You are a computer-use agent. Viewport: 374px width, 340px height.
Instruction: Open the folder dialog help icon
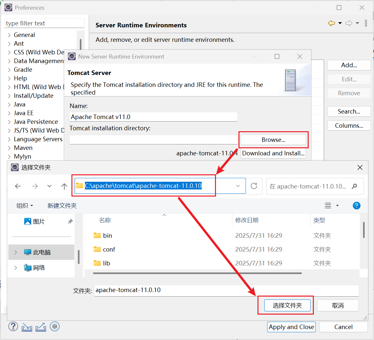[x=356, y=206]
